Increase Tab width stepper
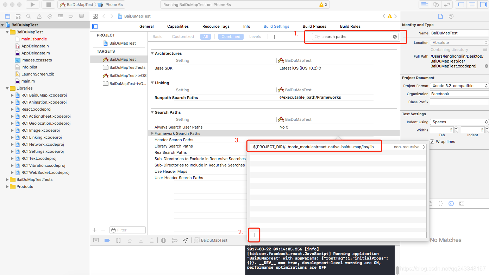Image resolution: width=489 pixels, height=275 pixels. click(x=456, y=129)
